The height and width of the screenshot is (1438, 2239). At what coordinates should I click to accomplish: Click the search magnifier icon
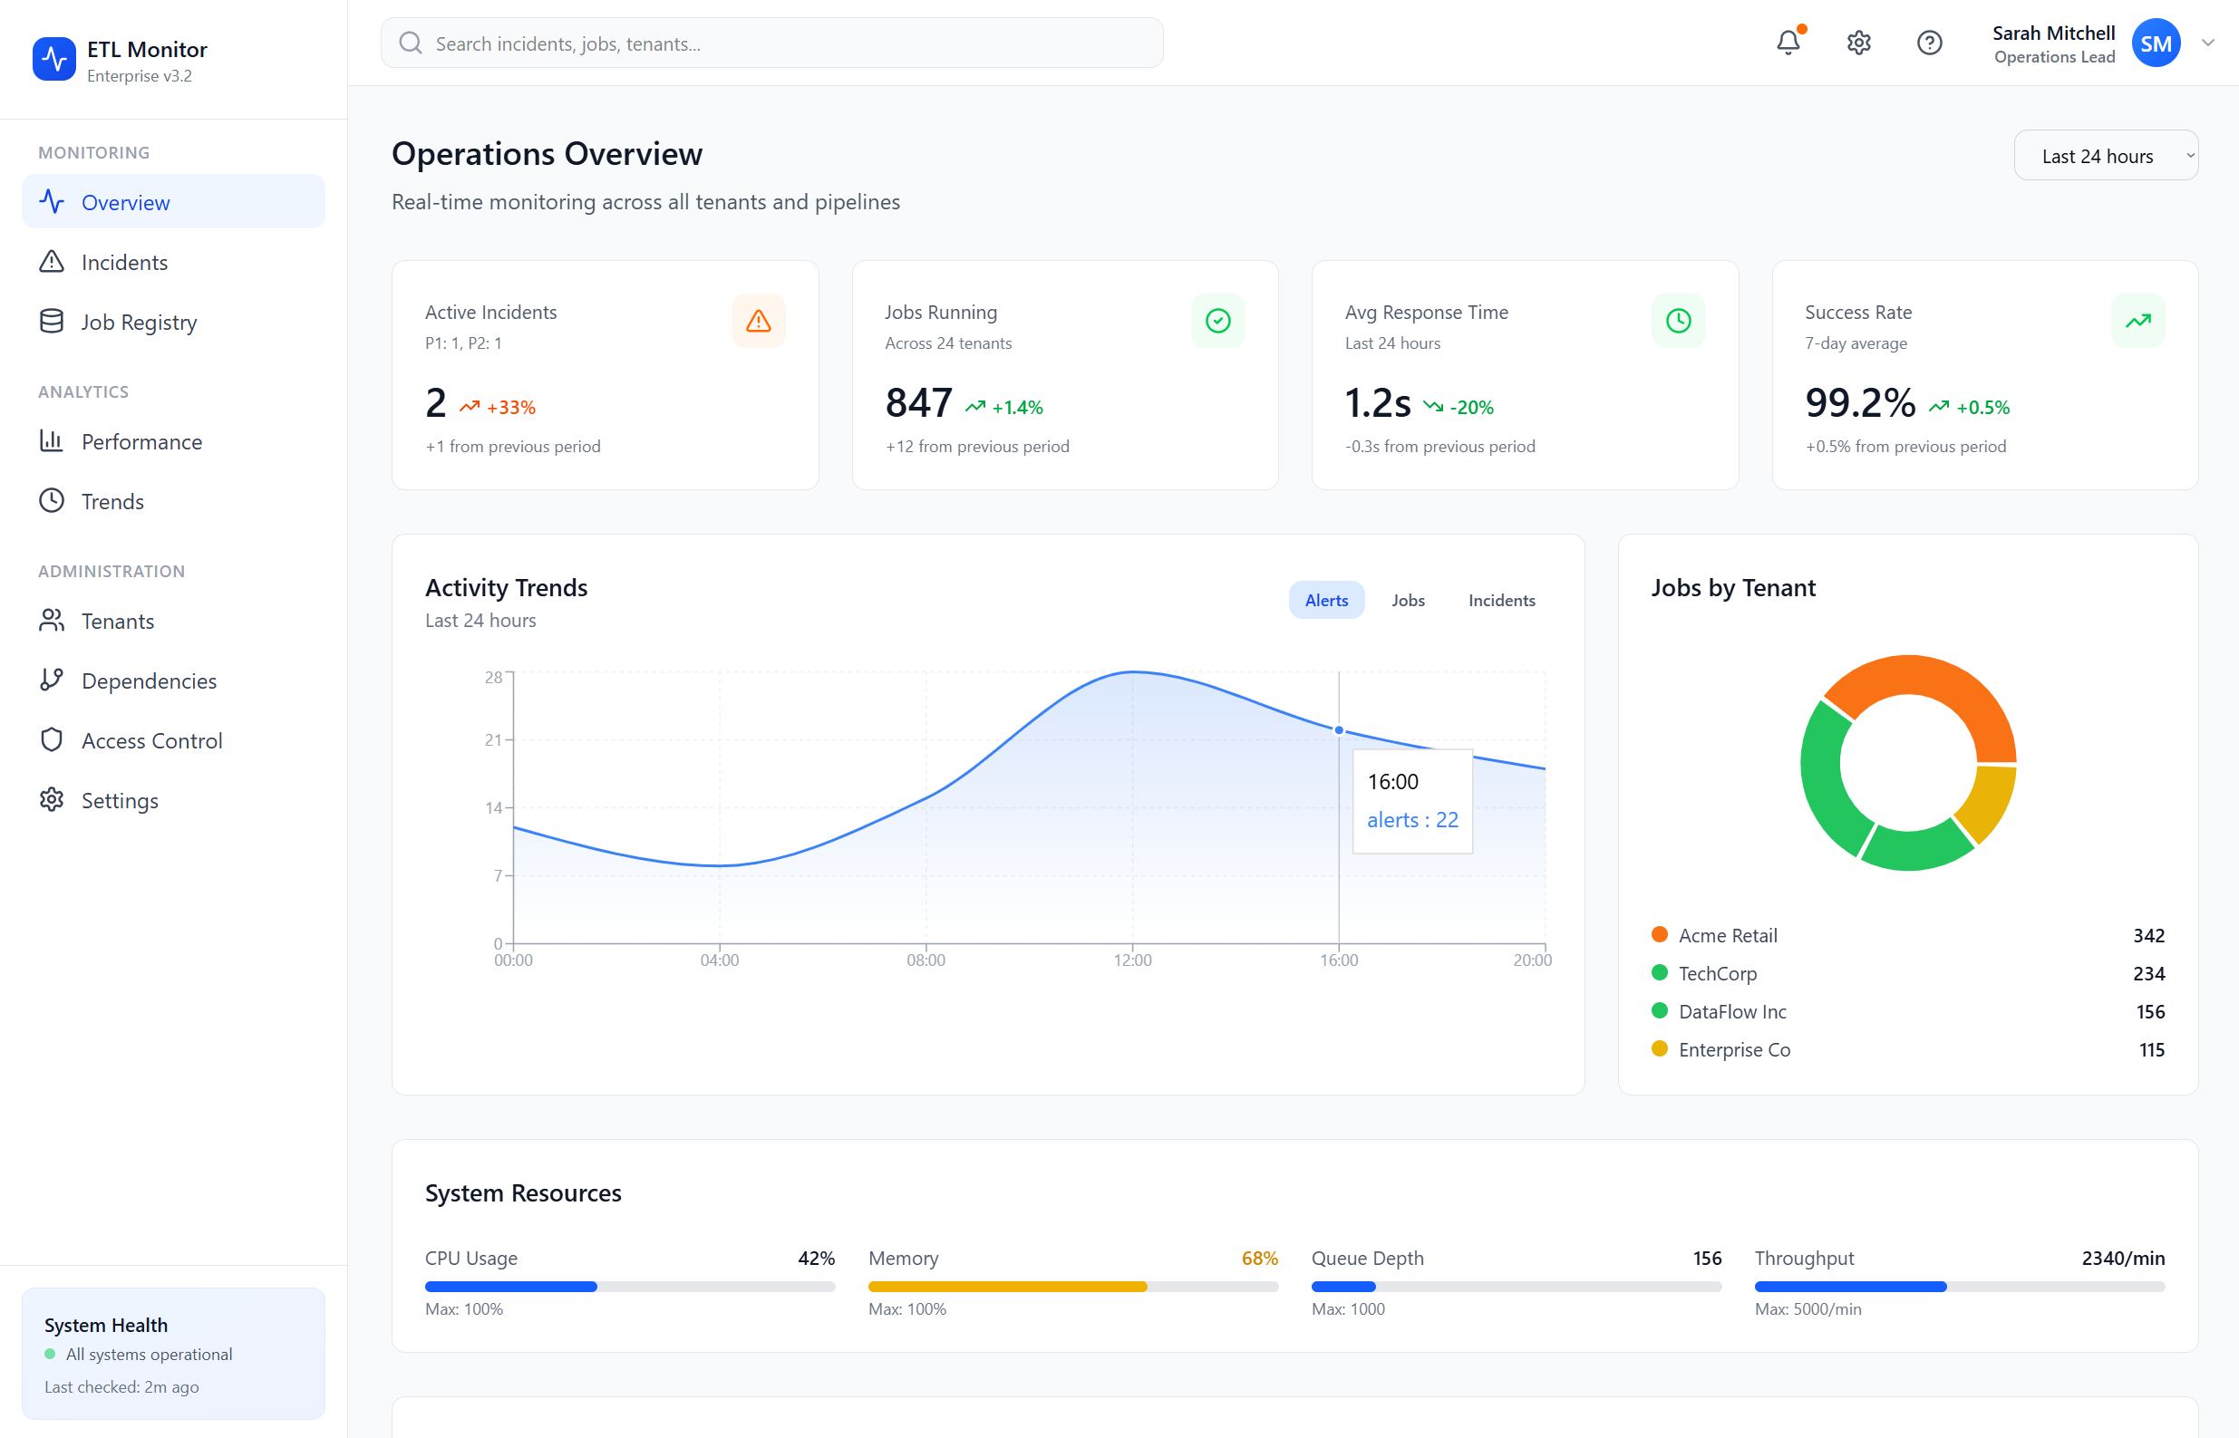(410, 43)
